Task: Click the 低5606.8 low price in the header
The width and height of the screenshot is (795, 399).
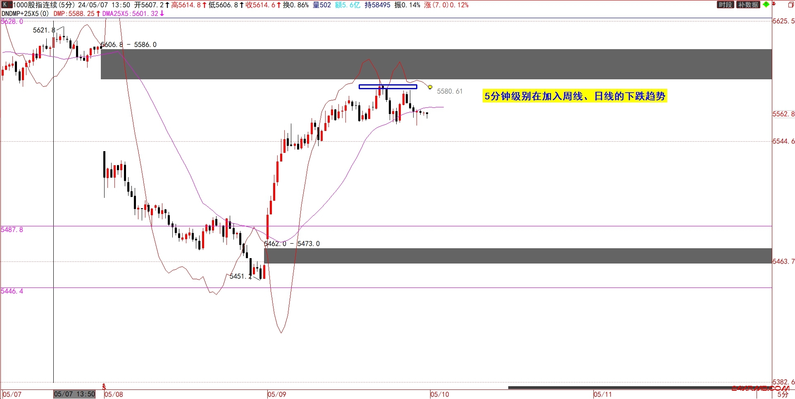Action: point(224,5)
